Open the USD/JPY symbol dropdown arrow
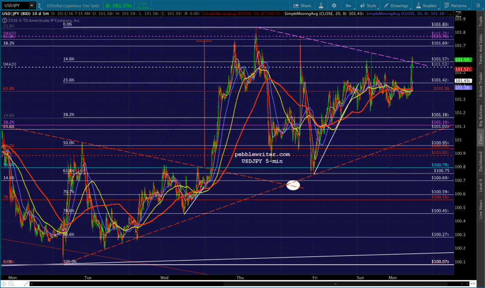This screenshot has width=485, height=288. [x=32, y=6]
